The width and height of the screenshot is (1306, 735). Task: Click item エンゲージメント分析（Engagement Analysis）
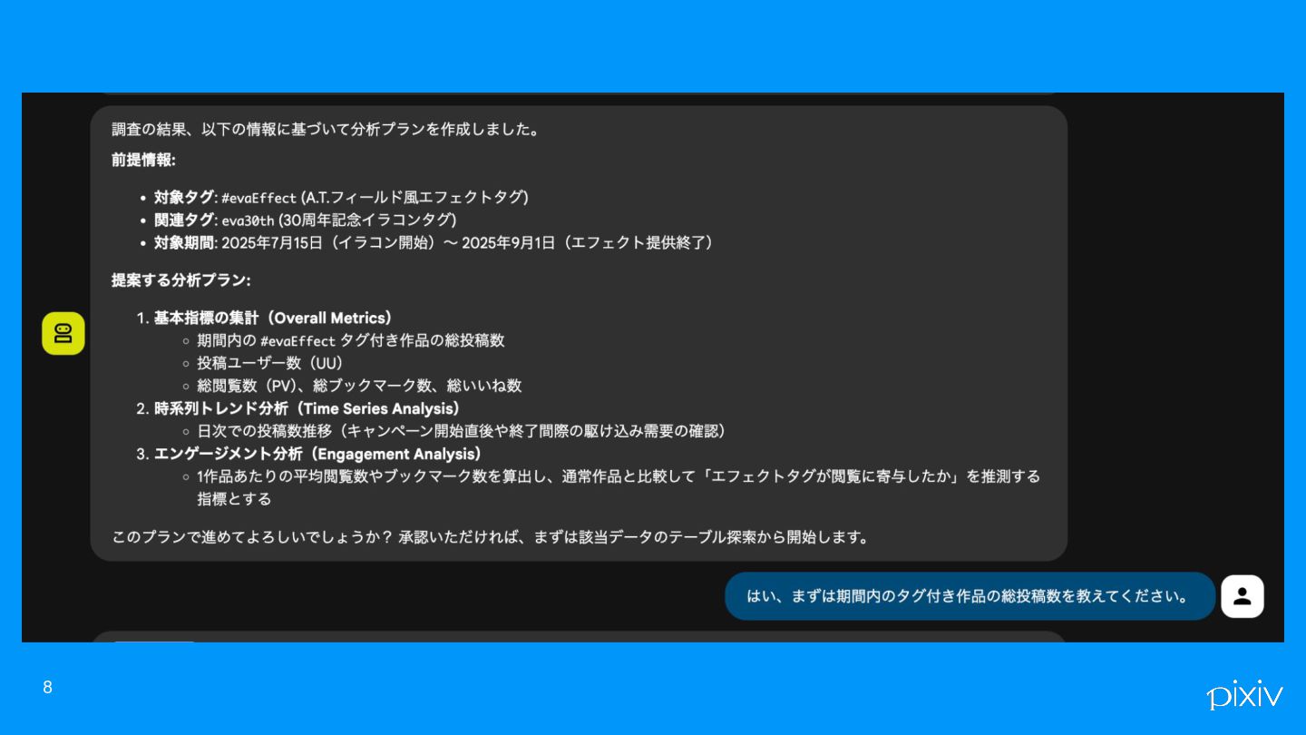318,454
